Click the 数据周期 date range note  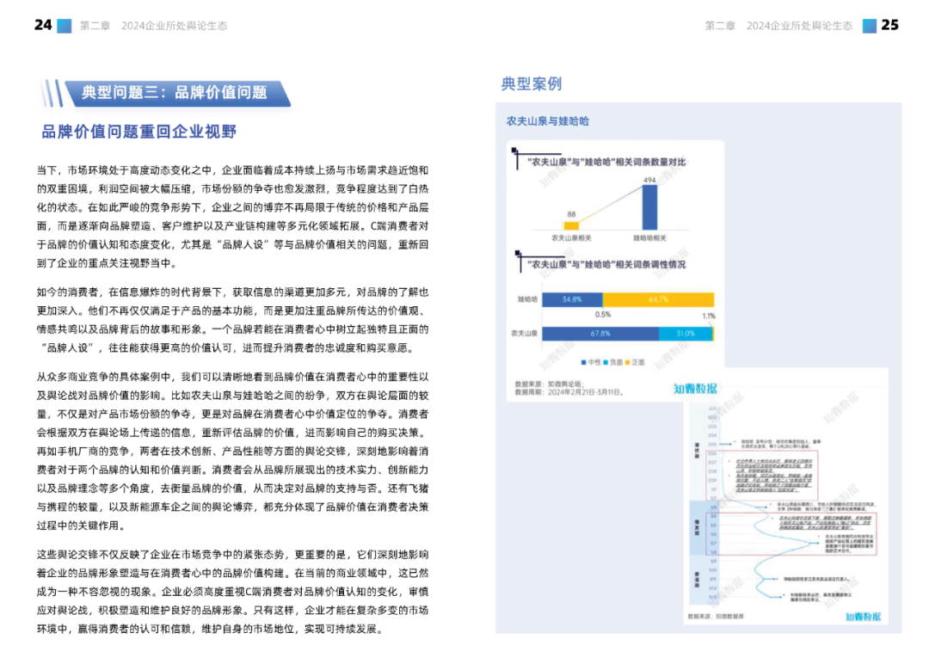click(569, 392)
